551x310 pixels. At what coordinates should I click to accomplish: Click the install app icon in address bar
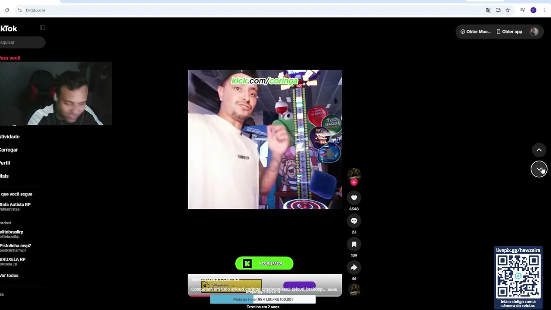tap(498, 10)
